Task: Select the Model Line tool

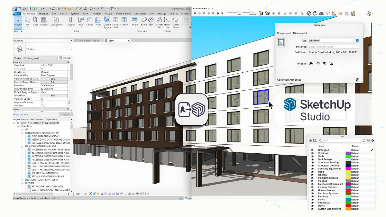Action: pyautogui.click(x=167, y=22)
